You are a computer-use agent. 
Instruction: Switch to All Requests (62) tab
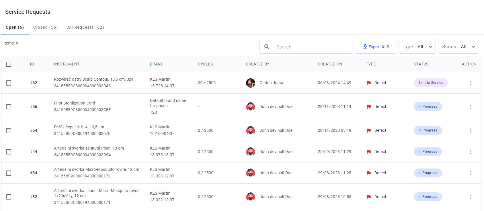(85, 27)
